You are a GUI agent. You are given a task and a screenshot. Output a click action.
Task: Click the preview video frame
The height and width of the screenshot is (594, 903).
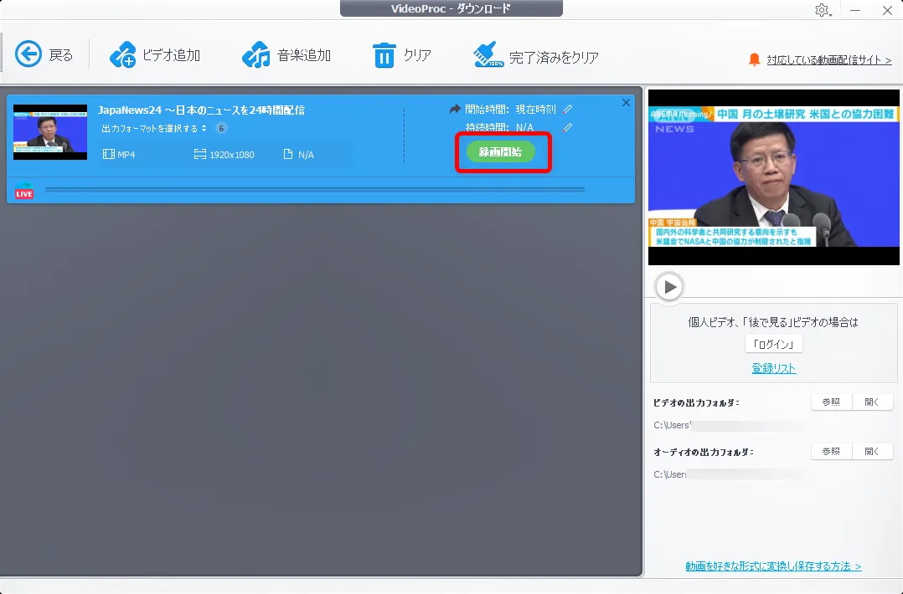773,177
